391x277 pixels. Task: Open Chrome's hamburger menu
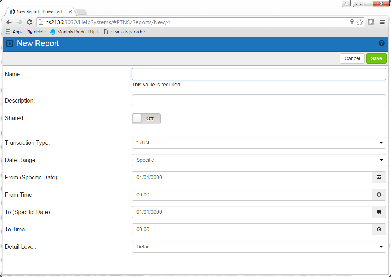(x=382, y=22)
